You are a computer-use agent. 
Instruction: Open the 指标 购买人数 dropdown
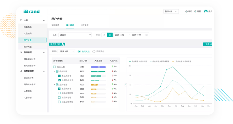(66, 51)
